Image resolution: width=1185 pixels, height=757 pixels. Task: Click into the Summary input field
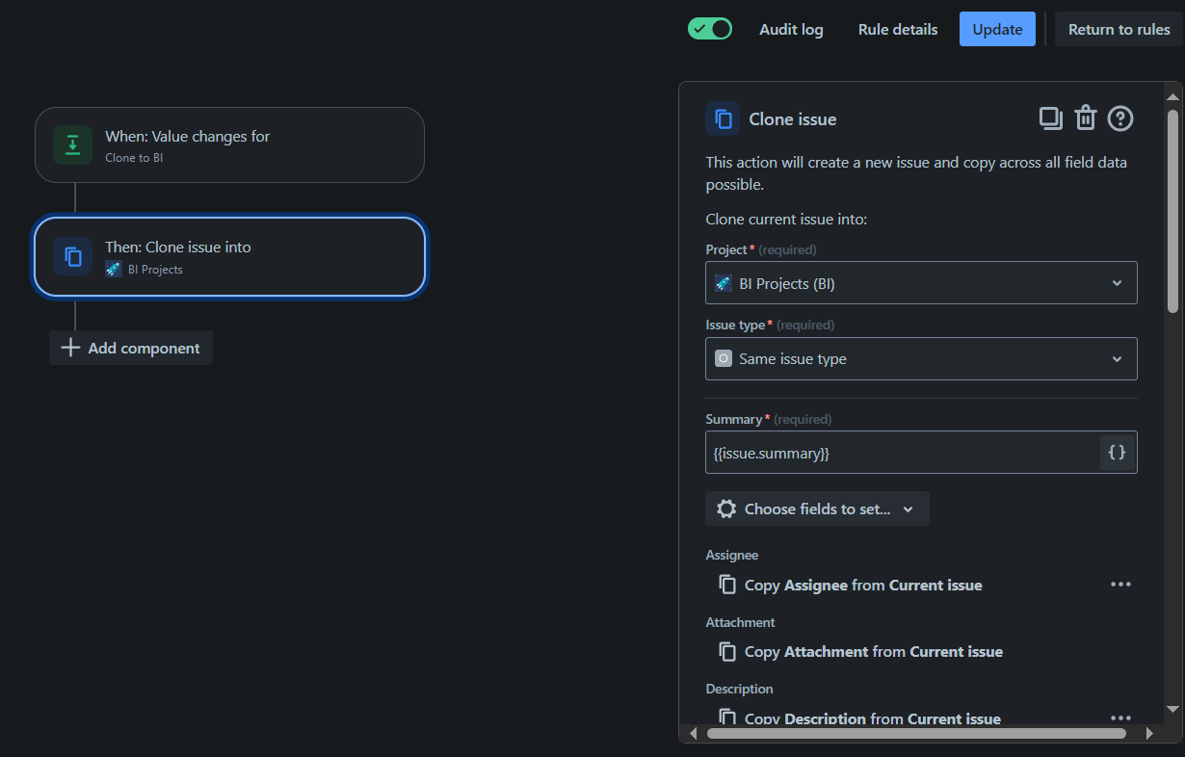(902, 452)
